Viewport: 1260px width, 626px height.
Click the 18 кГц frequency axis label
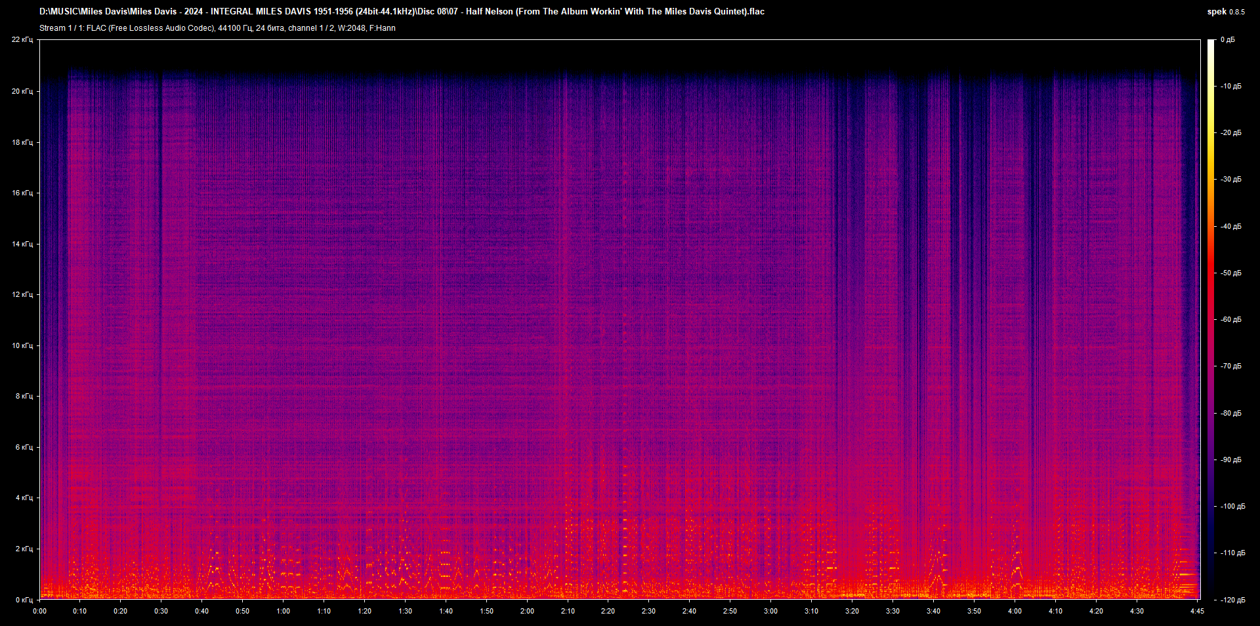(22, 142)
